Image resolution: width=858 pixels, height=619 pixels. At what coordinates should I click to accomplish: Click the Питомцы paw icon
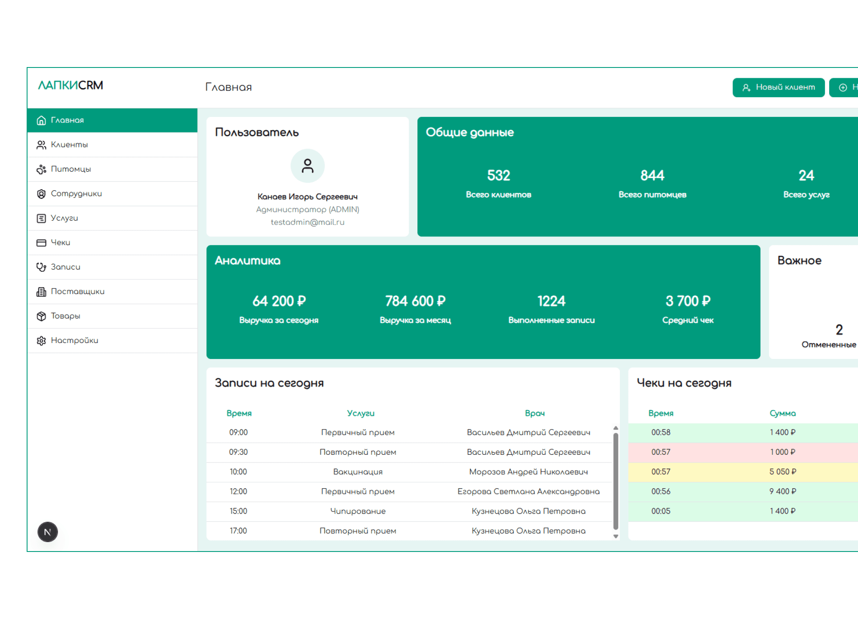click(41, 169)
